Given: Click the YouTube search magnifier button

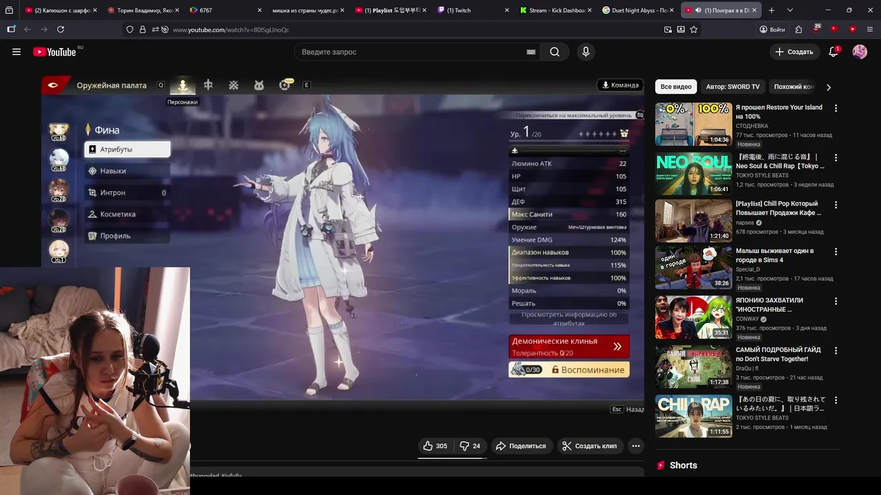Looking at the screenshot, I should (555, 52).
